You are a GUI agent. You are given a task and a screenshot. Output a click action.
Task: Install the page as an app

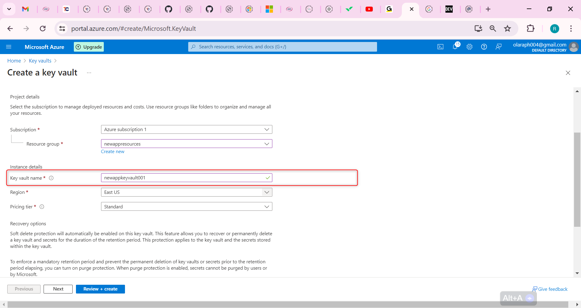(x=478, y=29)
